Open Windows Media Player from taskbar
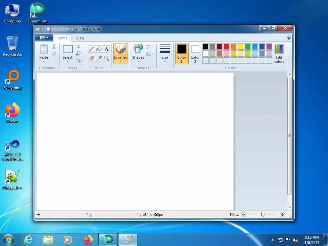This screenshot has width=328, height=246. click(x=67, y=240)
